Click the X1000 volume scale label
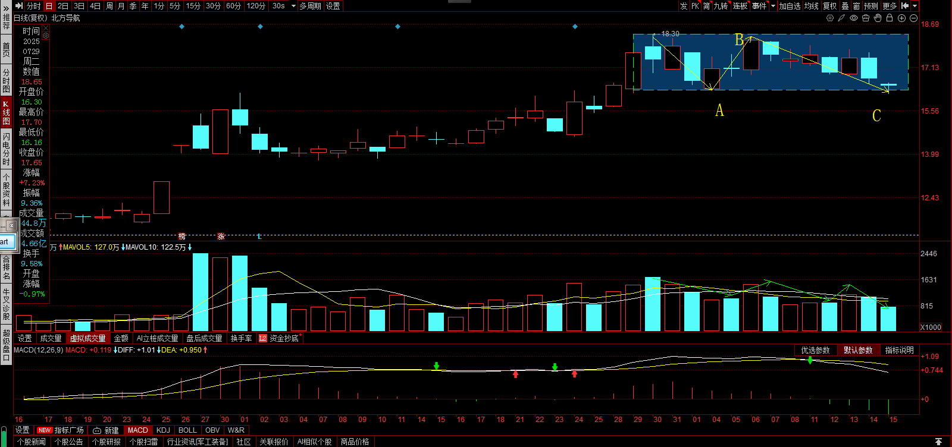The width and height of the screenshot is (952, 447). [x=931, y=328]
